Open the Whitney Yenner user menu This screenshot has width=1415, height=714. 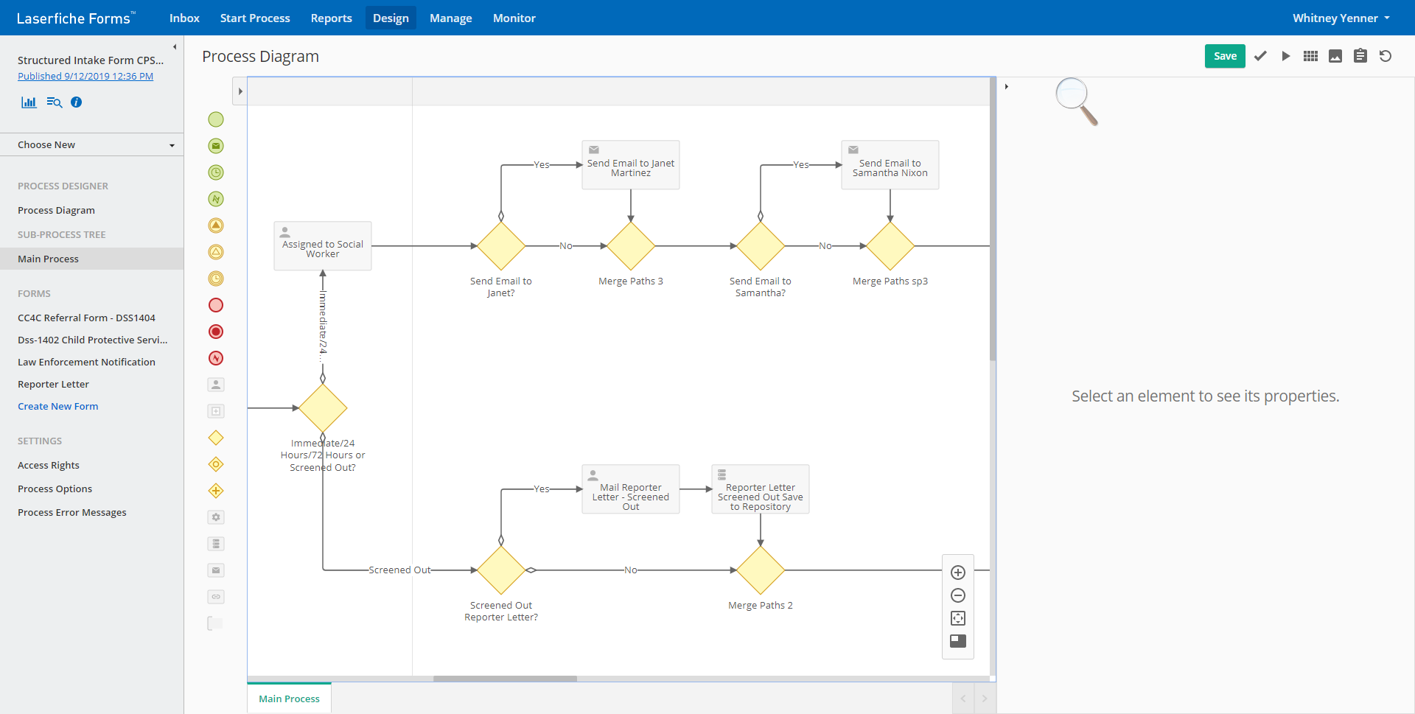point(1341,18)
